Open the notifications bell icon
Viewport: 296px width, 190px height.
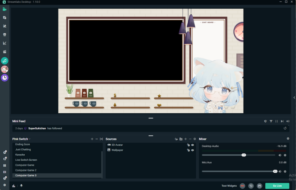pos(21,186)
